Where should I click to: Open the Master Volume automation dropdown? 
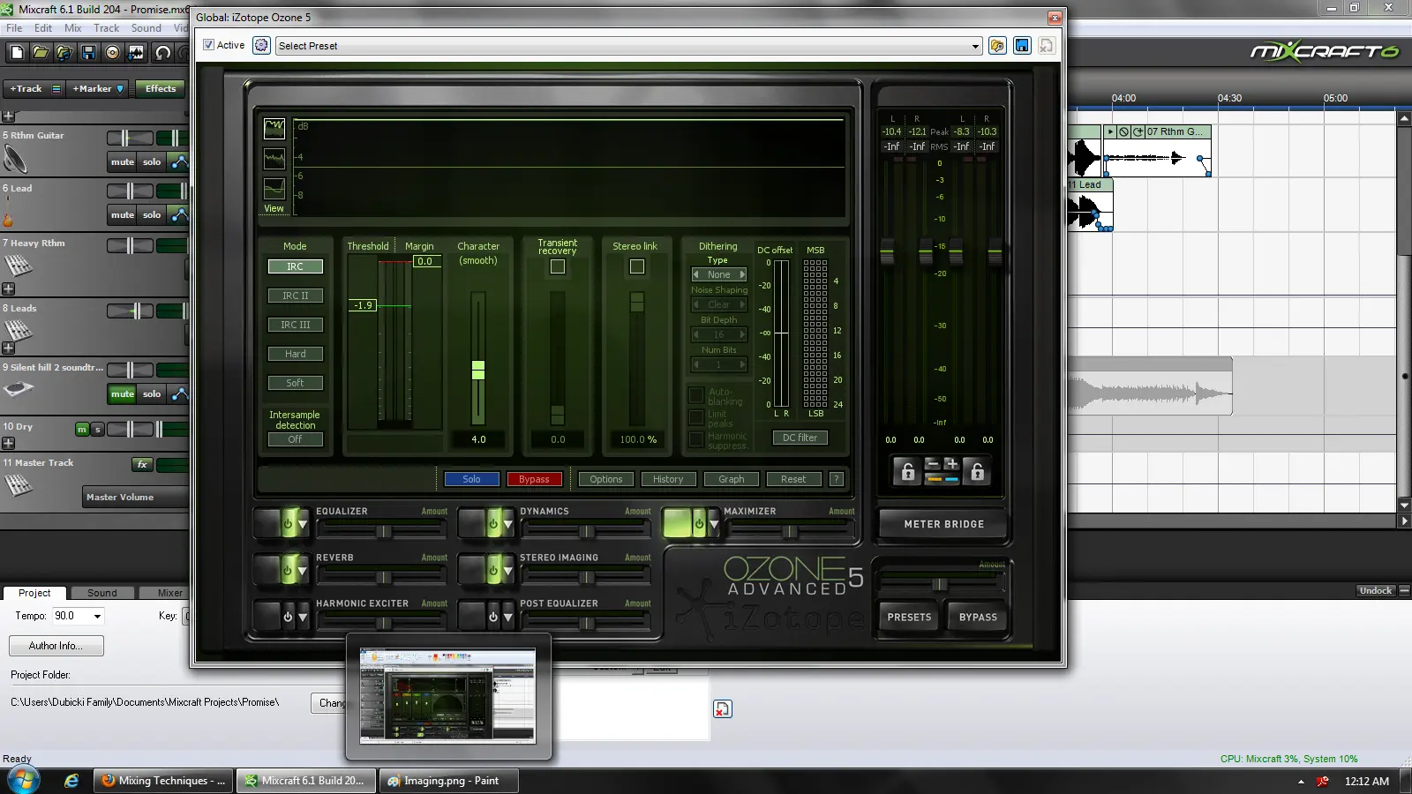click(136, 497)
